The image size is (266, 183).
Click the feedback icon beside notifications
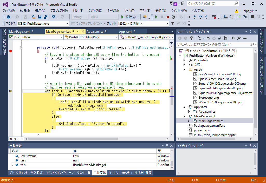point(183,4)
